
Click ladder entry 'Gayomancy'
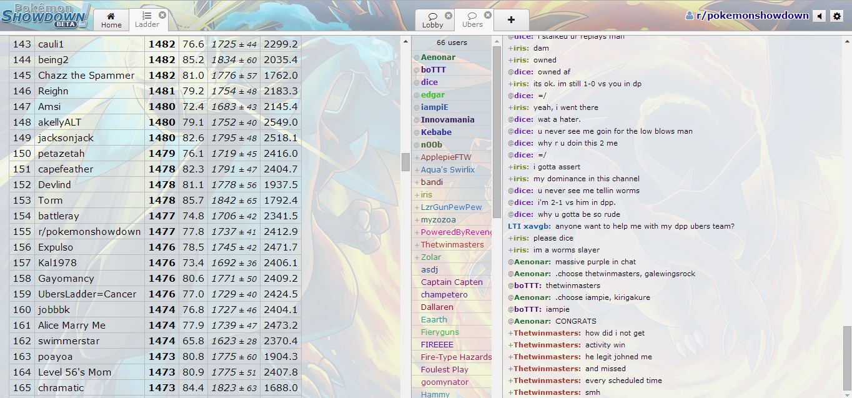pyautogui.click(x=66, y=279)
